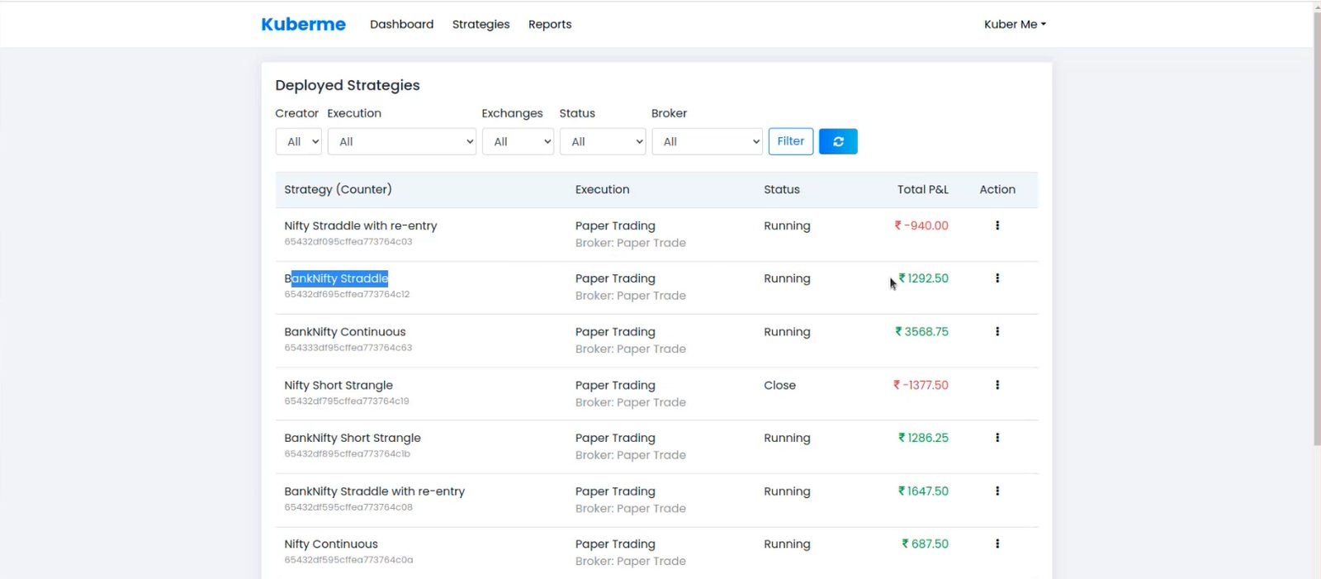Screen dimensions: 1321x579
Task: Select the BankNifty Straddle with re-entry name
Action: coord(375,491)
